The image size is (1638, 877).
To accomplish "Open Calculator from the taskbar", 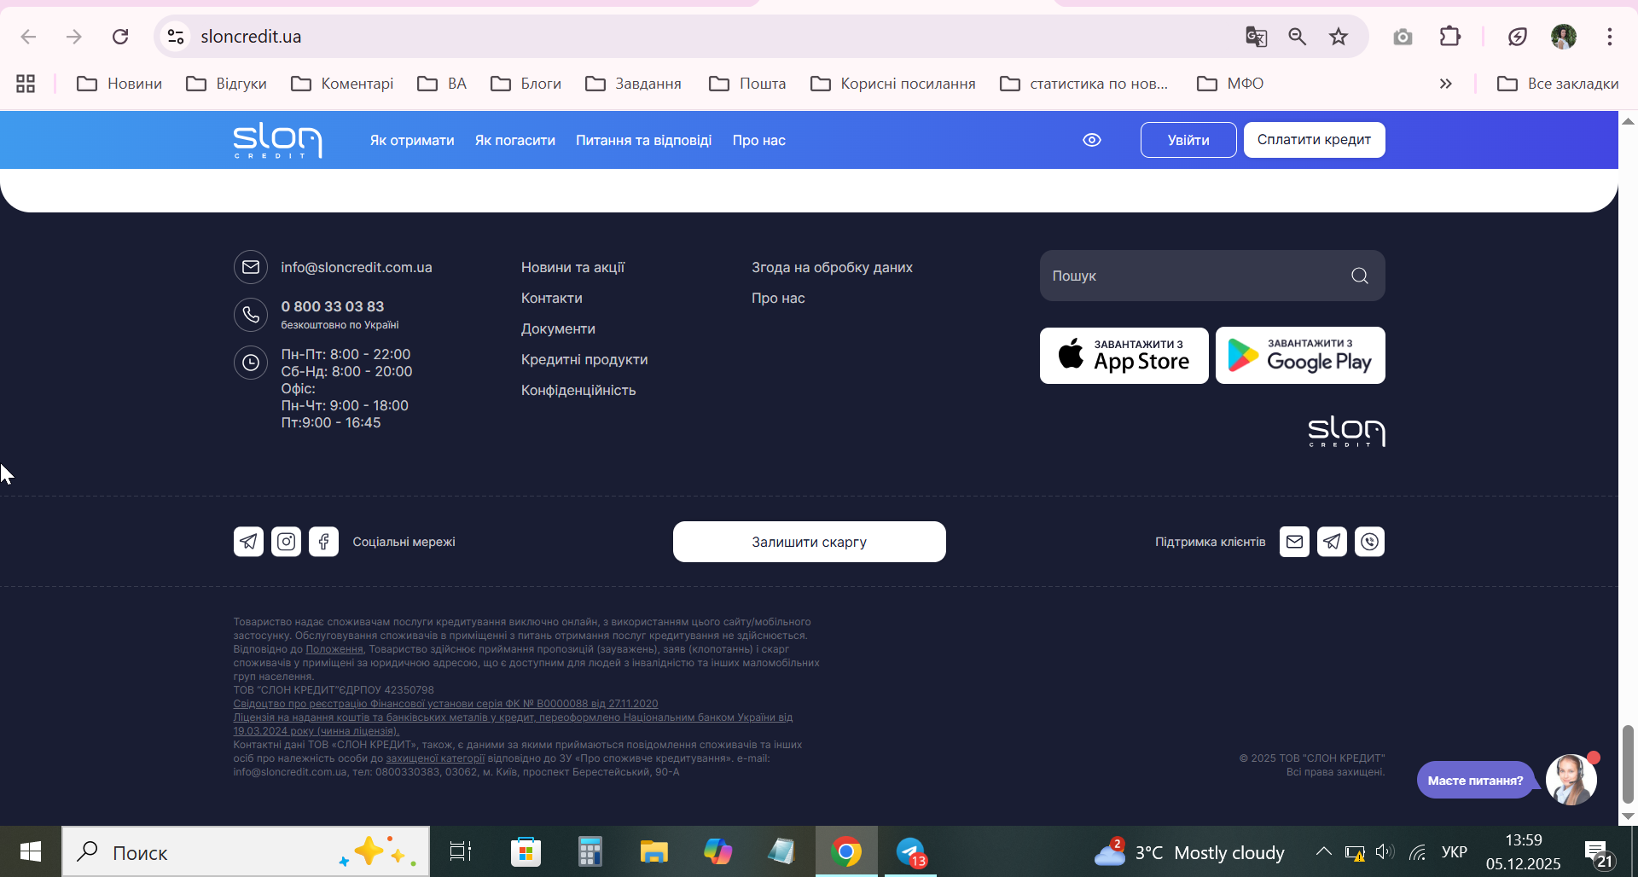I will (x=590, y=851).
